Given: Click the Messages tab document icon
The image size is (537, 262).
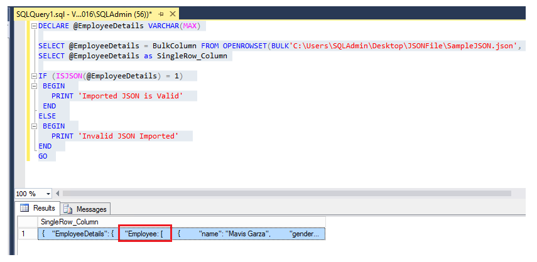Looking at the screenshot, I should (68, 209).
